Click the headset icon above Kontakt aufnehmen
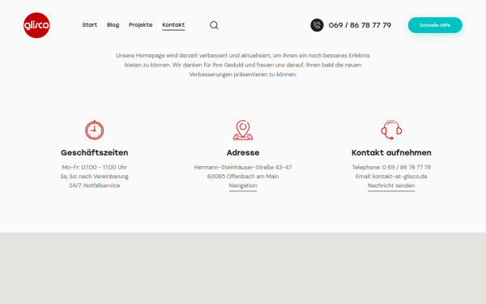The width and height of the screenshot is (486, 304). pos(391,130)
